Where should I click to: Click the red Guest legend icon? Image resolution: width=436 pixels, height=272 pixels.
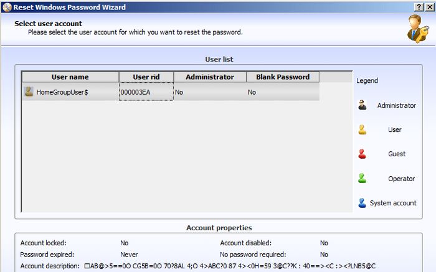tap(363, 154)
